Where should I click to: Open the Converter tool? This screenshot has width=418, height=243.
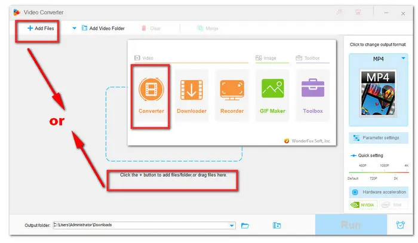tap(150, 96)
